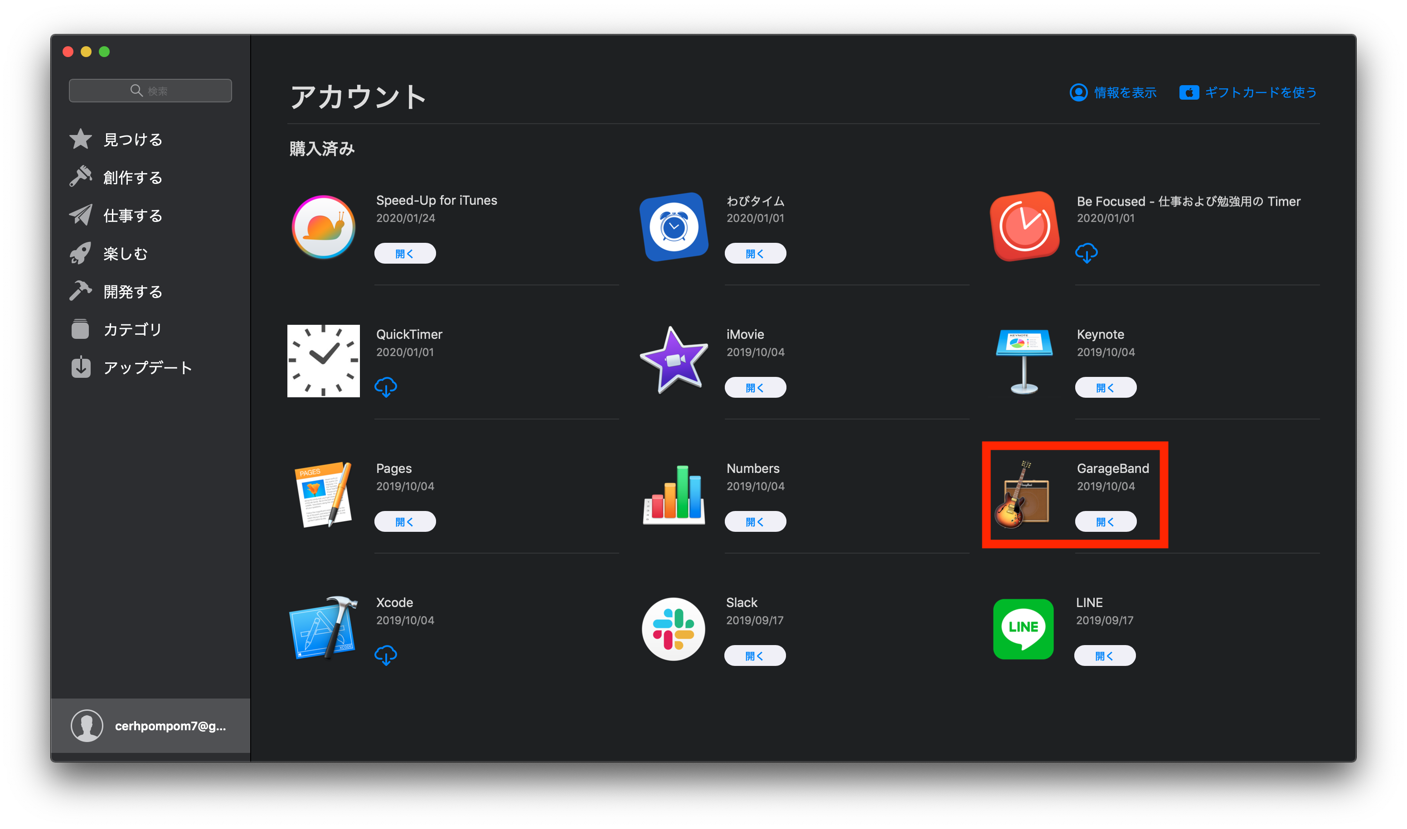Click the Be Focused red timer icon
This screenshot has height=829, width=1407.
coord(1024,227)
